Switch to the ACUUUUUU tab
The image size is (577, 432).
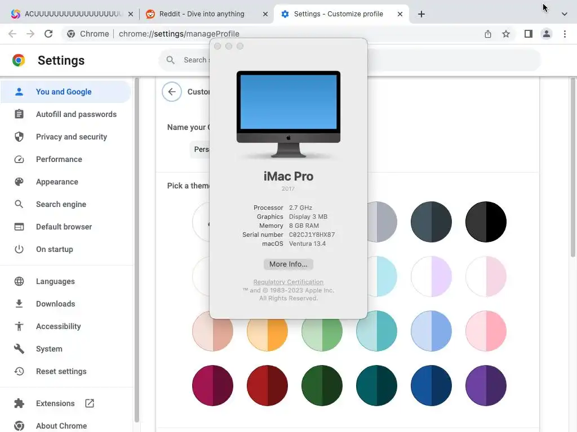[x=74, y=14]
